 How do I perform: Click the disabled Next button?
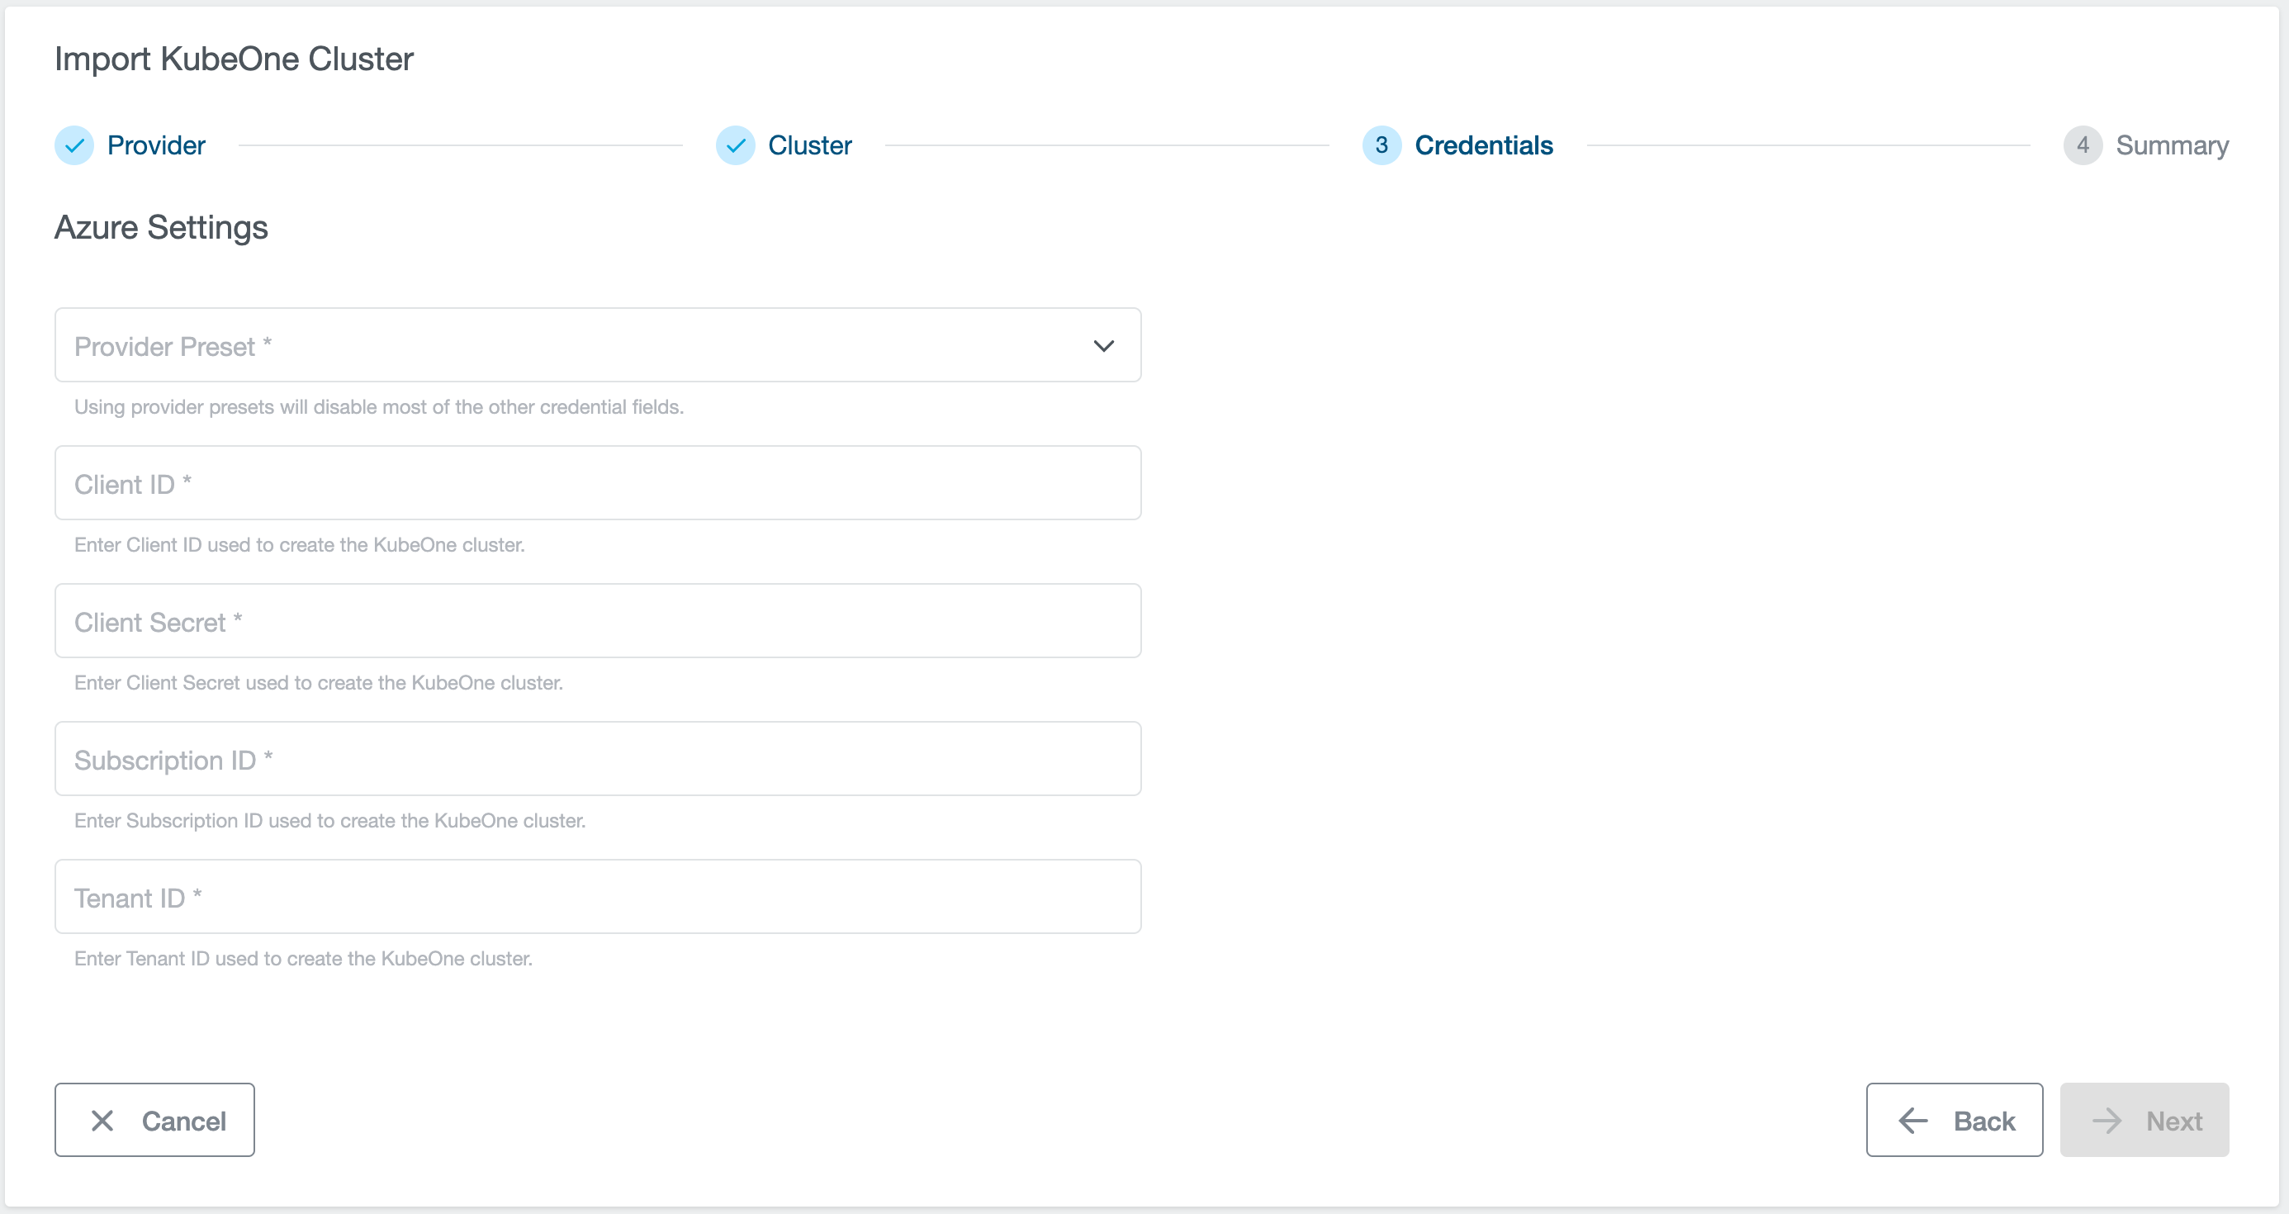(2144, 1120)
